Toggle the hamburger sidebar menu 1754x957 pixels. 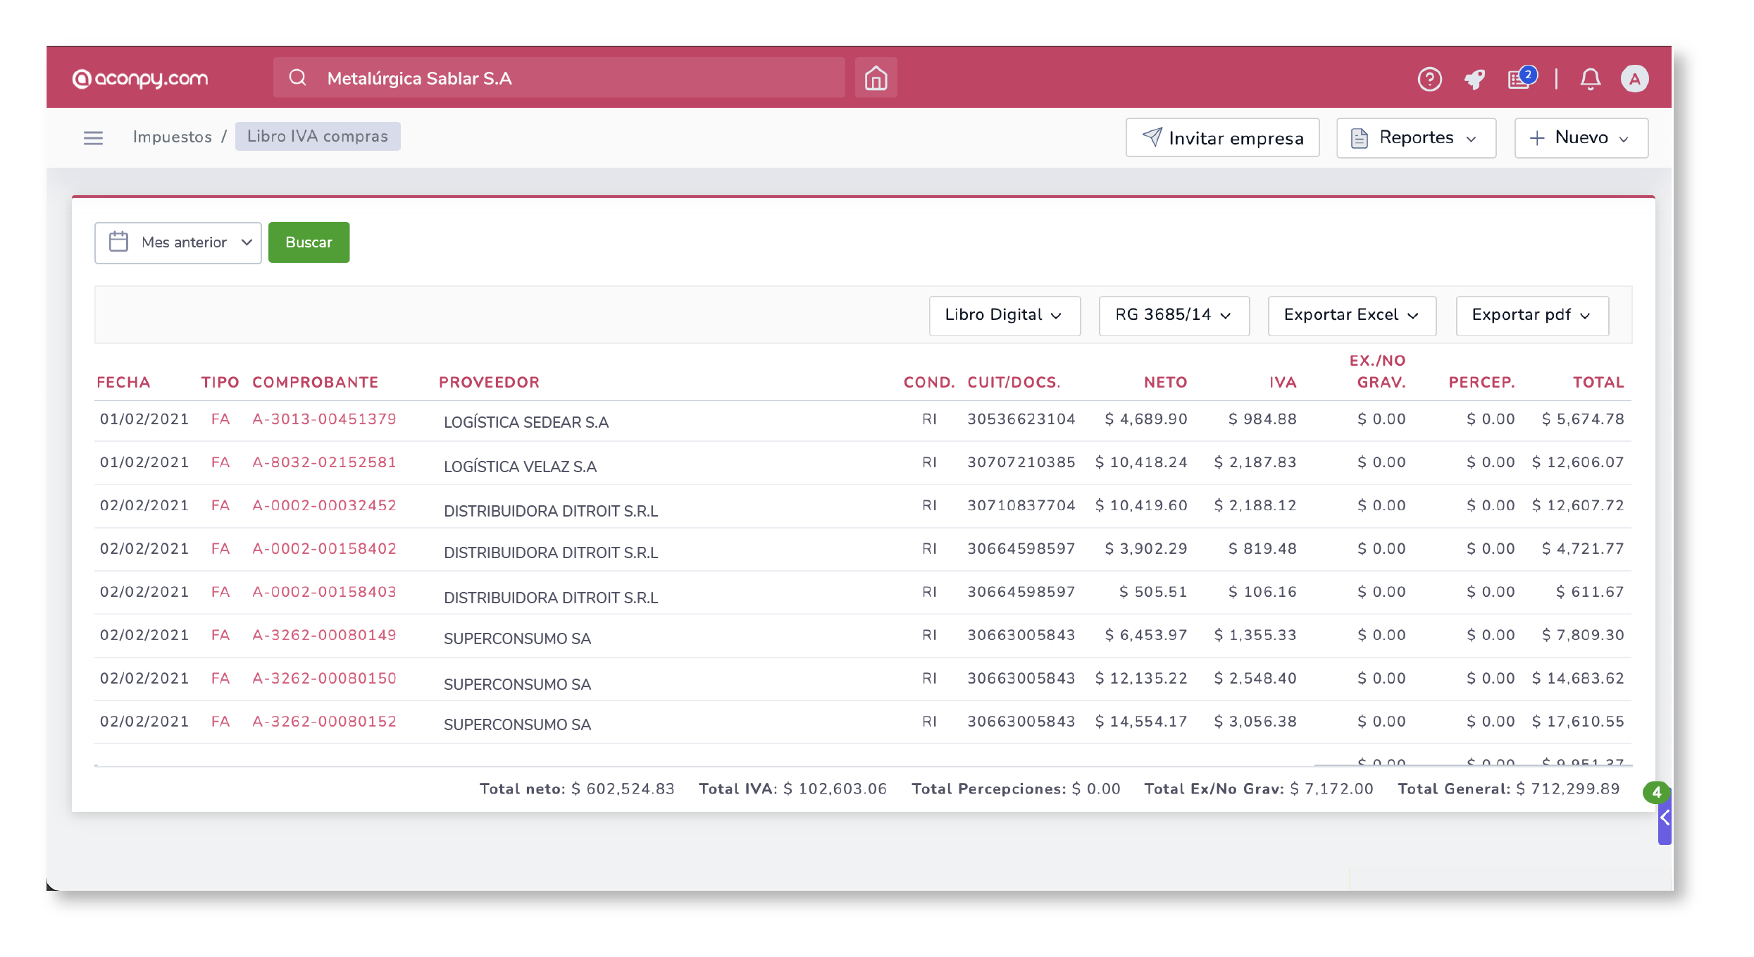pos(93,137)
